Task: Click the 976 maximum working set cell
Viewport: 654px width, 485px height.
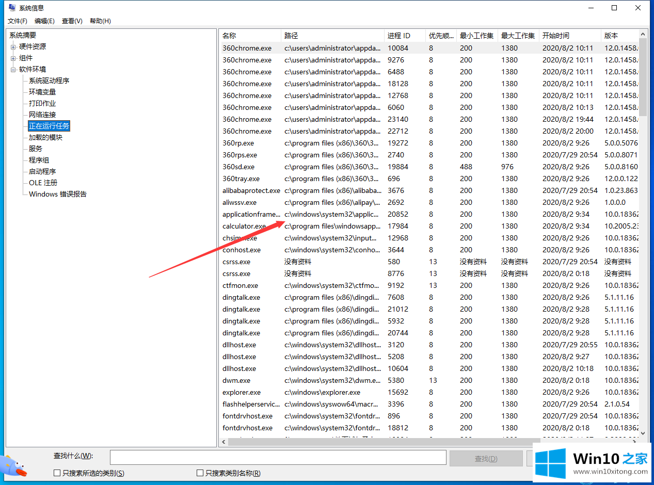Action: (x=507, y=167)
